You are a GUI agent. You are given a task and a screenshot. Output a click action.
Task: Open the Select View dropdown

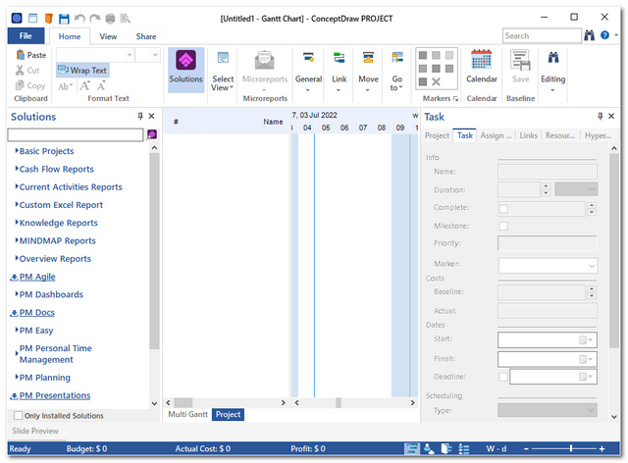click(x=223, y=70)
